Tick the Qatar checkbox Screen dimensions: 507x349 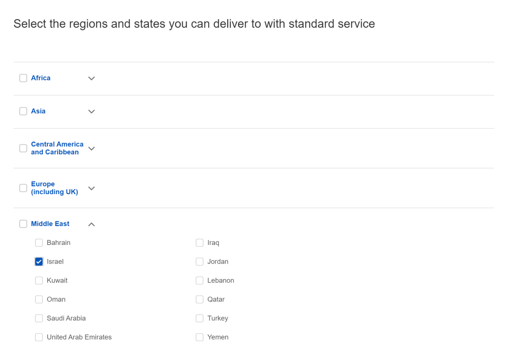200,299
